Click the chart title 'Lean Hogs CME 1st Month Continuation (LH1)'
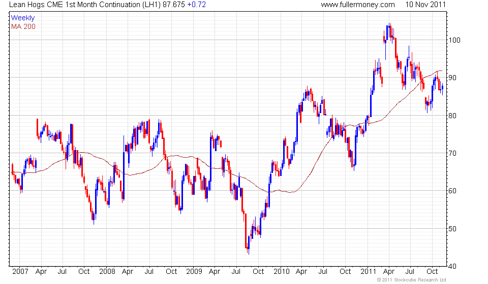The image size is (488, 284). 85,5
